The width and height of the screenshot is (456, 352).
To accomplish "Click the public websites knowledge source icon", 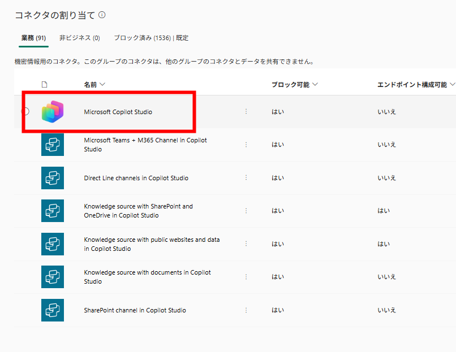I will [x=53, y=244].
